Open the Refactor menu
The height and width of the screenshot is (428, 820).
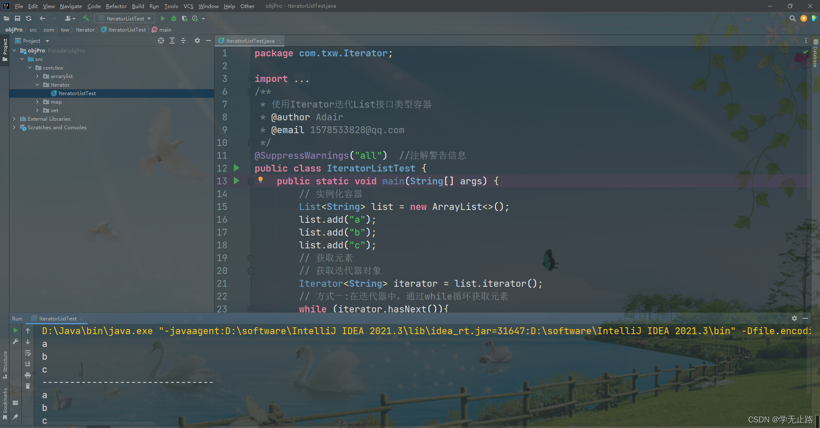tap(116, 6)
